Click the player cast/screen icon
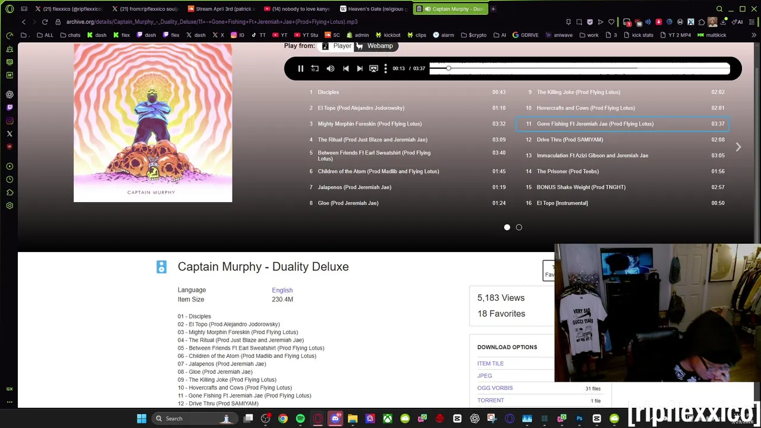 coord(373,68)
